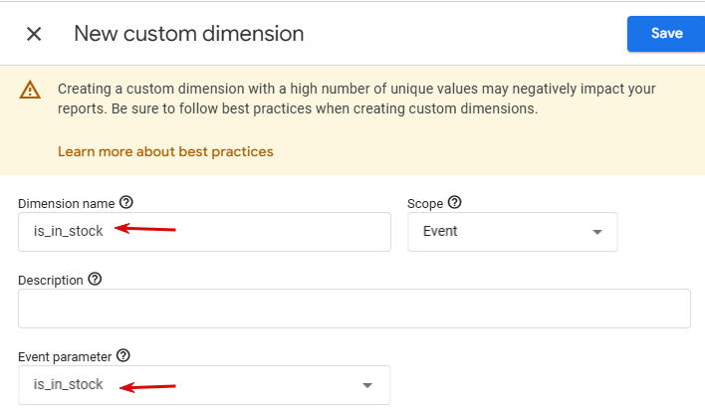The width and height of the screenshot is (705, 415).
Task: Click the warning triangle icon
Action: tap(30, 90)
